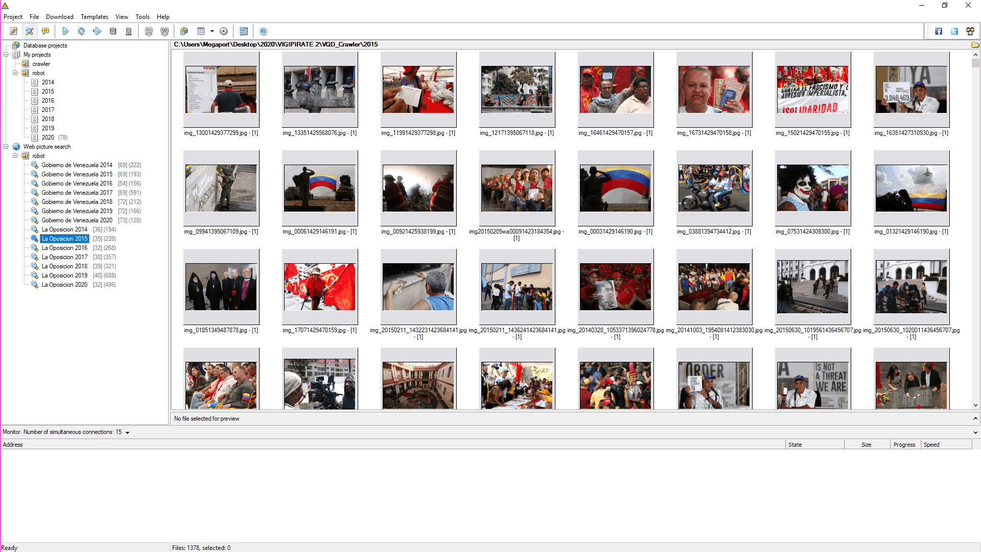Select Gobierno de Venezuela 2017 search
This screenshot has height=552, width=981.
[x=77, y=193]
